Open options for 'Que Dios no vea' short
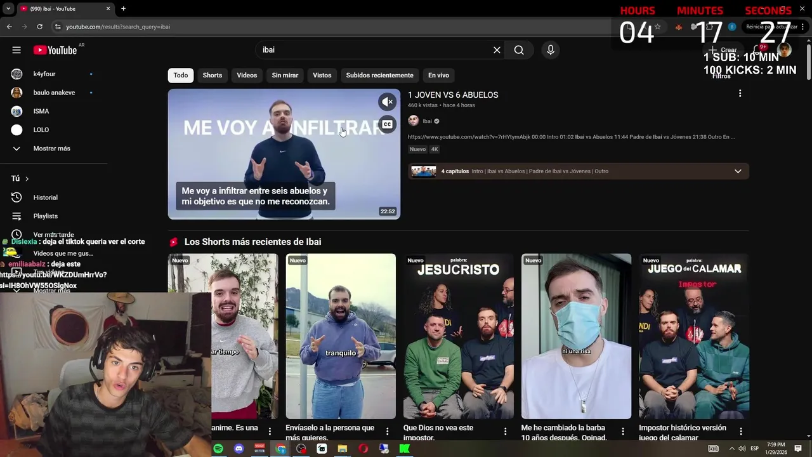812x457 pixels. pyautogui.click(x=506, y=432)
